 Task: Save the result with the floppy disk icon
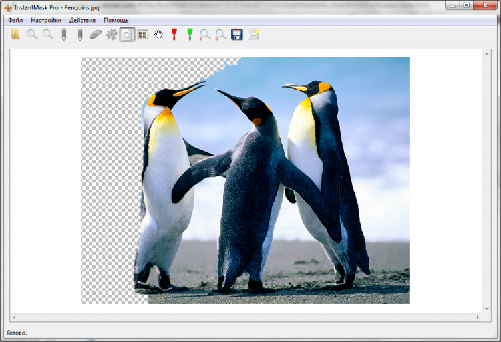[x=236, y=35]
